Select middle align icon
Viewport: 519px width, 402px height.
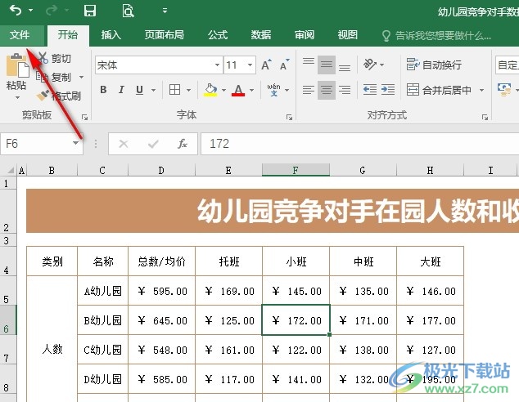click(x=327, y=65)
